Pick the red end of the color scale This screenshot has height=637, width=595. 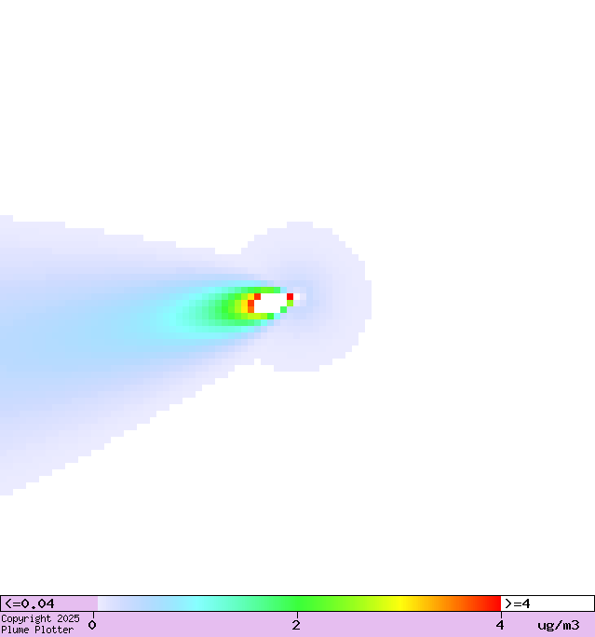coord(494,603)
